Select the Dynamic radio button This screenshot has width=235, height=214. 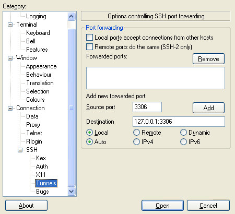point(183,133)
